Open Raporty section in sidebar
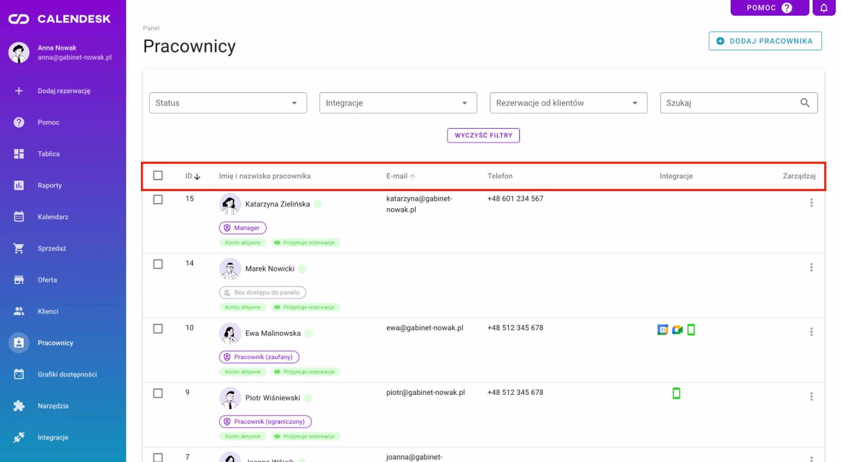 tap(63, 185)
